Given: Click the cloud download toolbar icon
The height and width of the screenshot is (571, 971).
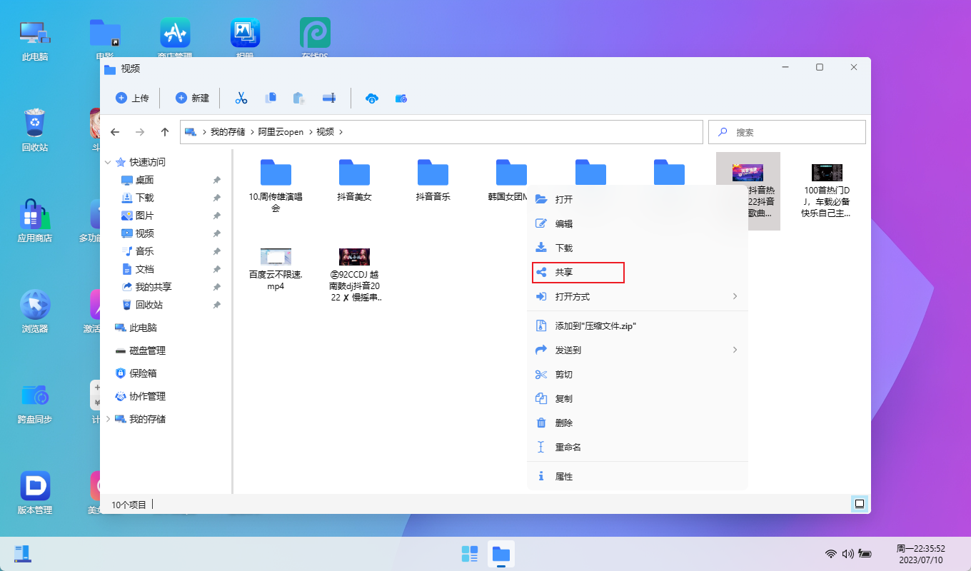Looking at the screenshot, I should (371, 98).
